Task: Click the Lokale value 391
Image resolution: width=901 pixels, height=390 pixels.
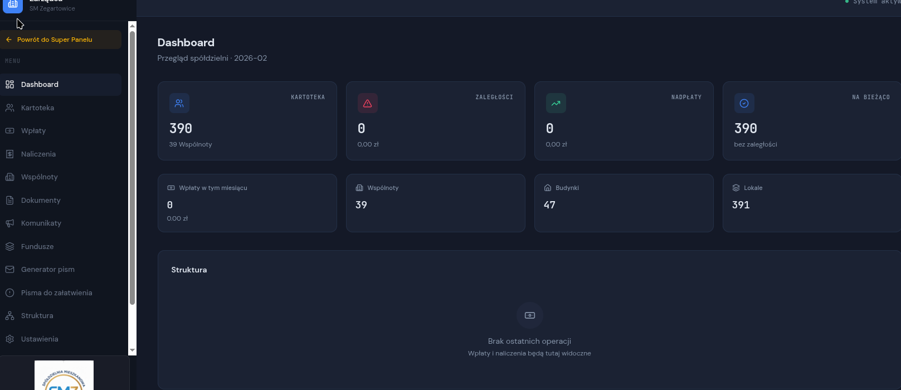Action: tap(741, 205)
